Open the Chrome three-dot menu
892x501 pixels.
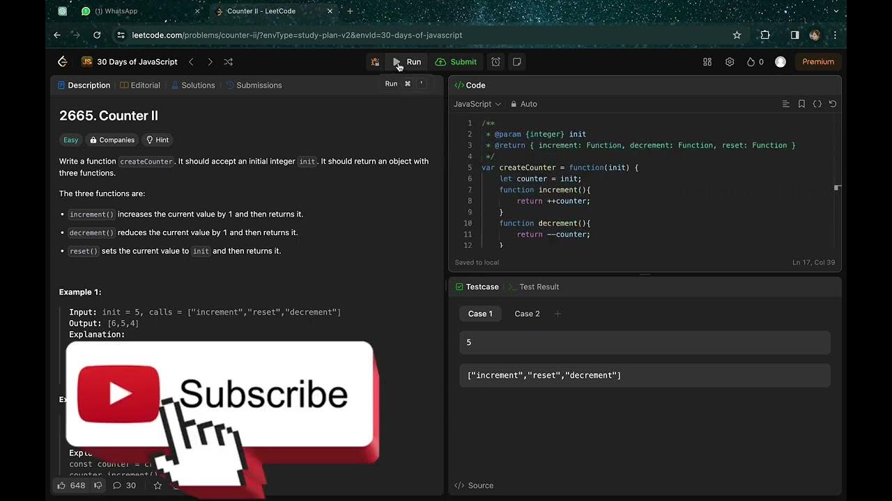tap(835, 35)
